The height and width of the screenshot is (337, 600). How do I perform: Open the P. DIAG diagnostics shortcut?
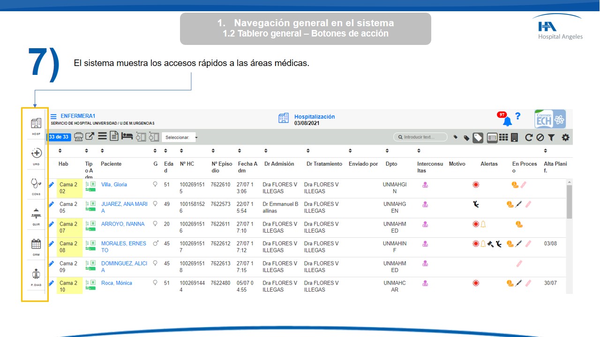coord(36,275)
